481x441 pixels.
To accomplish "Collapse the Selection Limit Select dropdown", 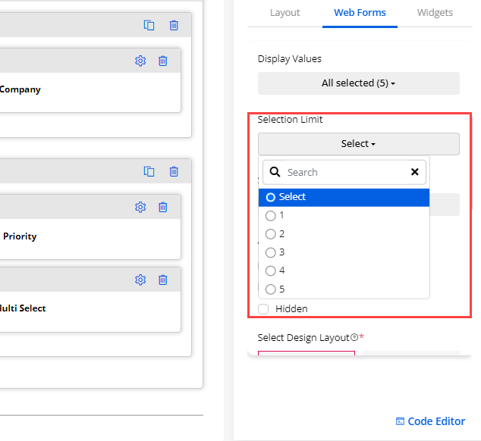I will (358, 144).
